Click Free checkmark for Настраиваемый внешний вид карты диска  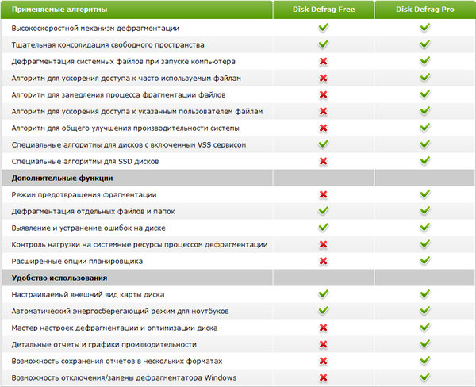tap(323, 294)
